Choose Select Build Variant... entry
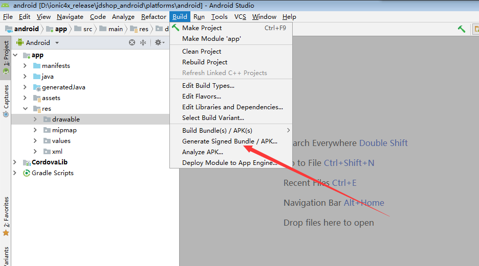The width and height of the screenshot is (479, 266). pos(231,117)
